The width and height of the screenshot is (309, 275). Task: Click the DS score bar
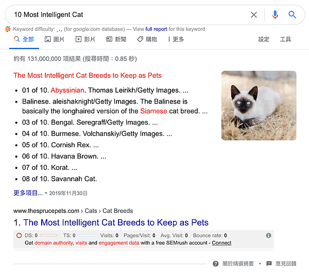48,235
